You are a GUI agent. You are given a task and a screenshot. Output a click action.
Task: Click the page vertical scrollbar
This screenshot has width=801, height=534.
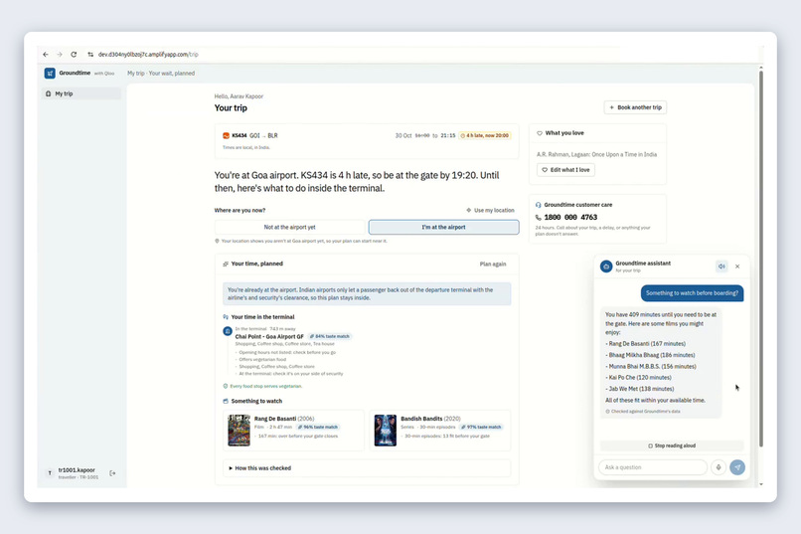pos(760,259)
